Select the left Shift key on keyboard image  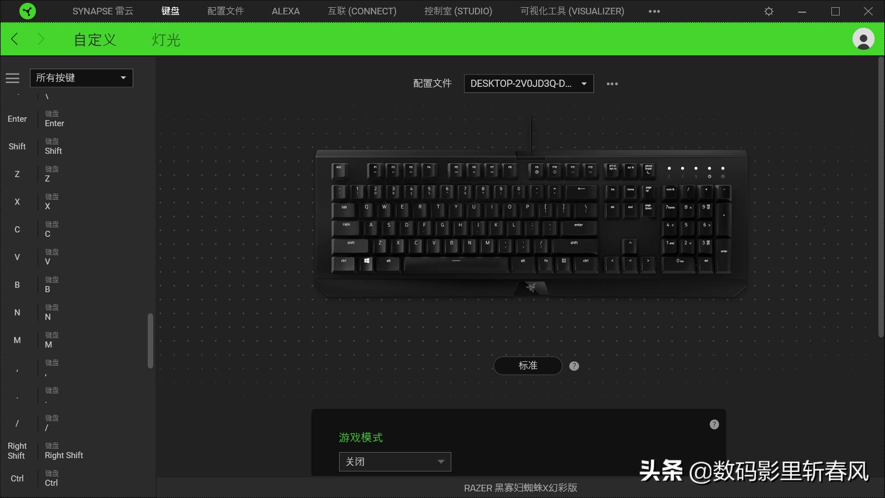coord(351,246)
